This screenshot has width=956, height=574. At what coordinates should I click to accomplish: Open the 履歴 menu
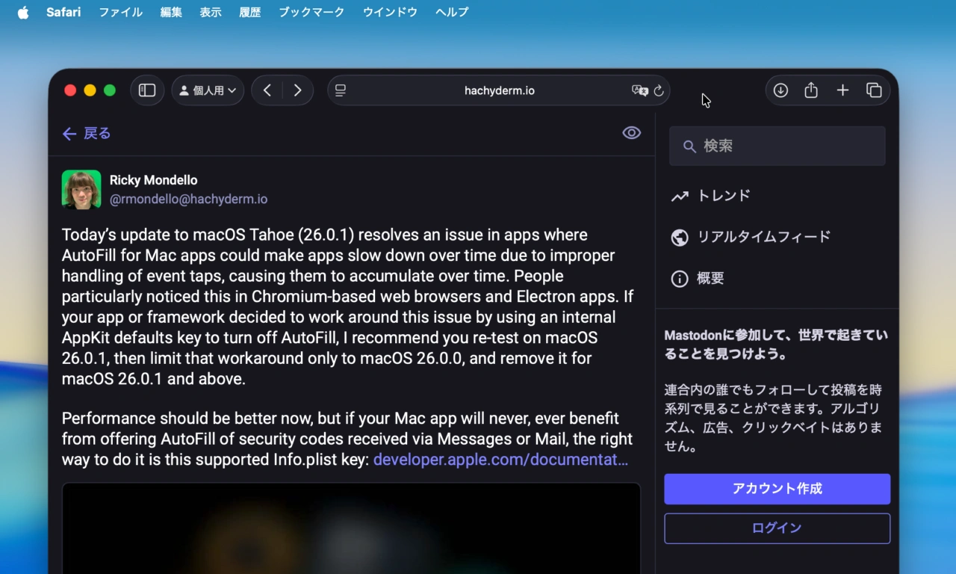point(249,12)
